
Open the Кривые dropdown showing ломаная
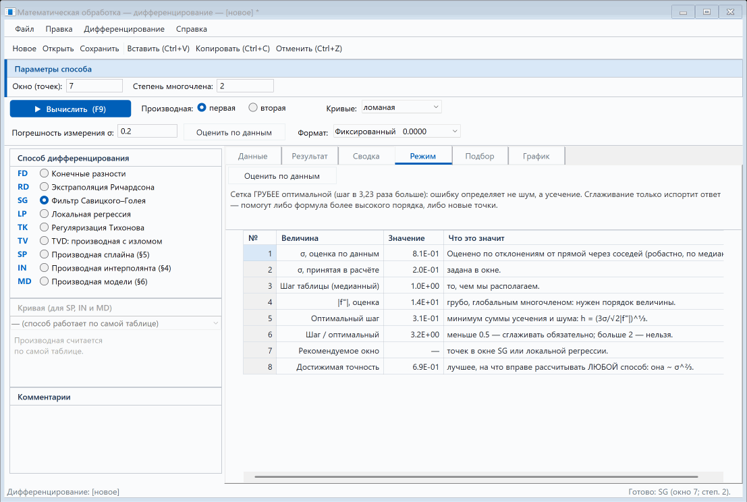point(402,107)
